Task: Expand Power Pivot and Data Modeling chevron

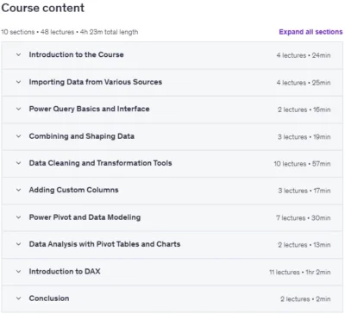Action: 18,217
